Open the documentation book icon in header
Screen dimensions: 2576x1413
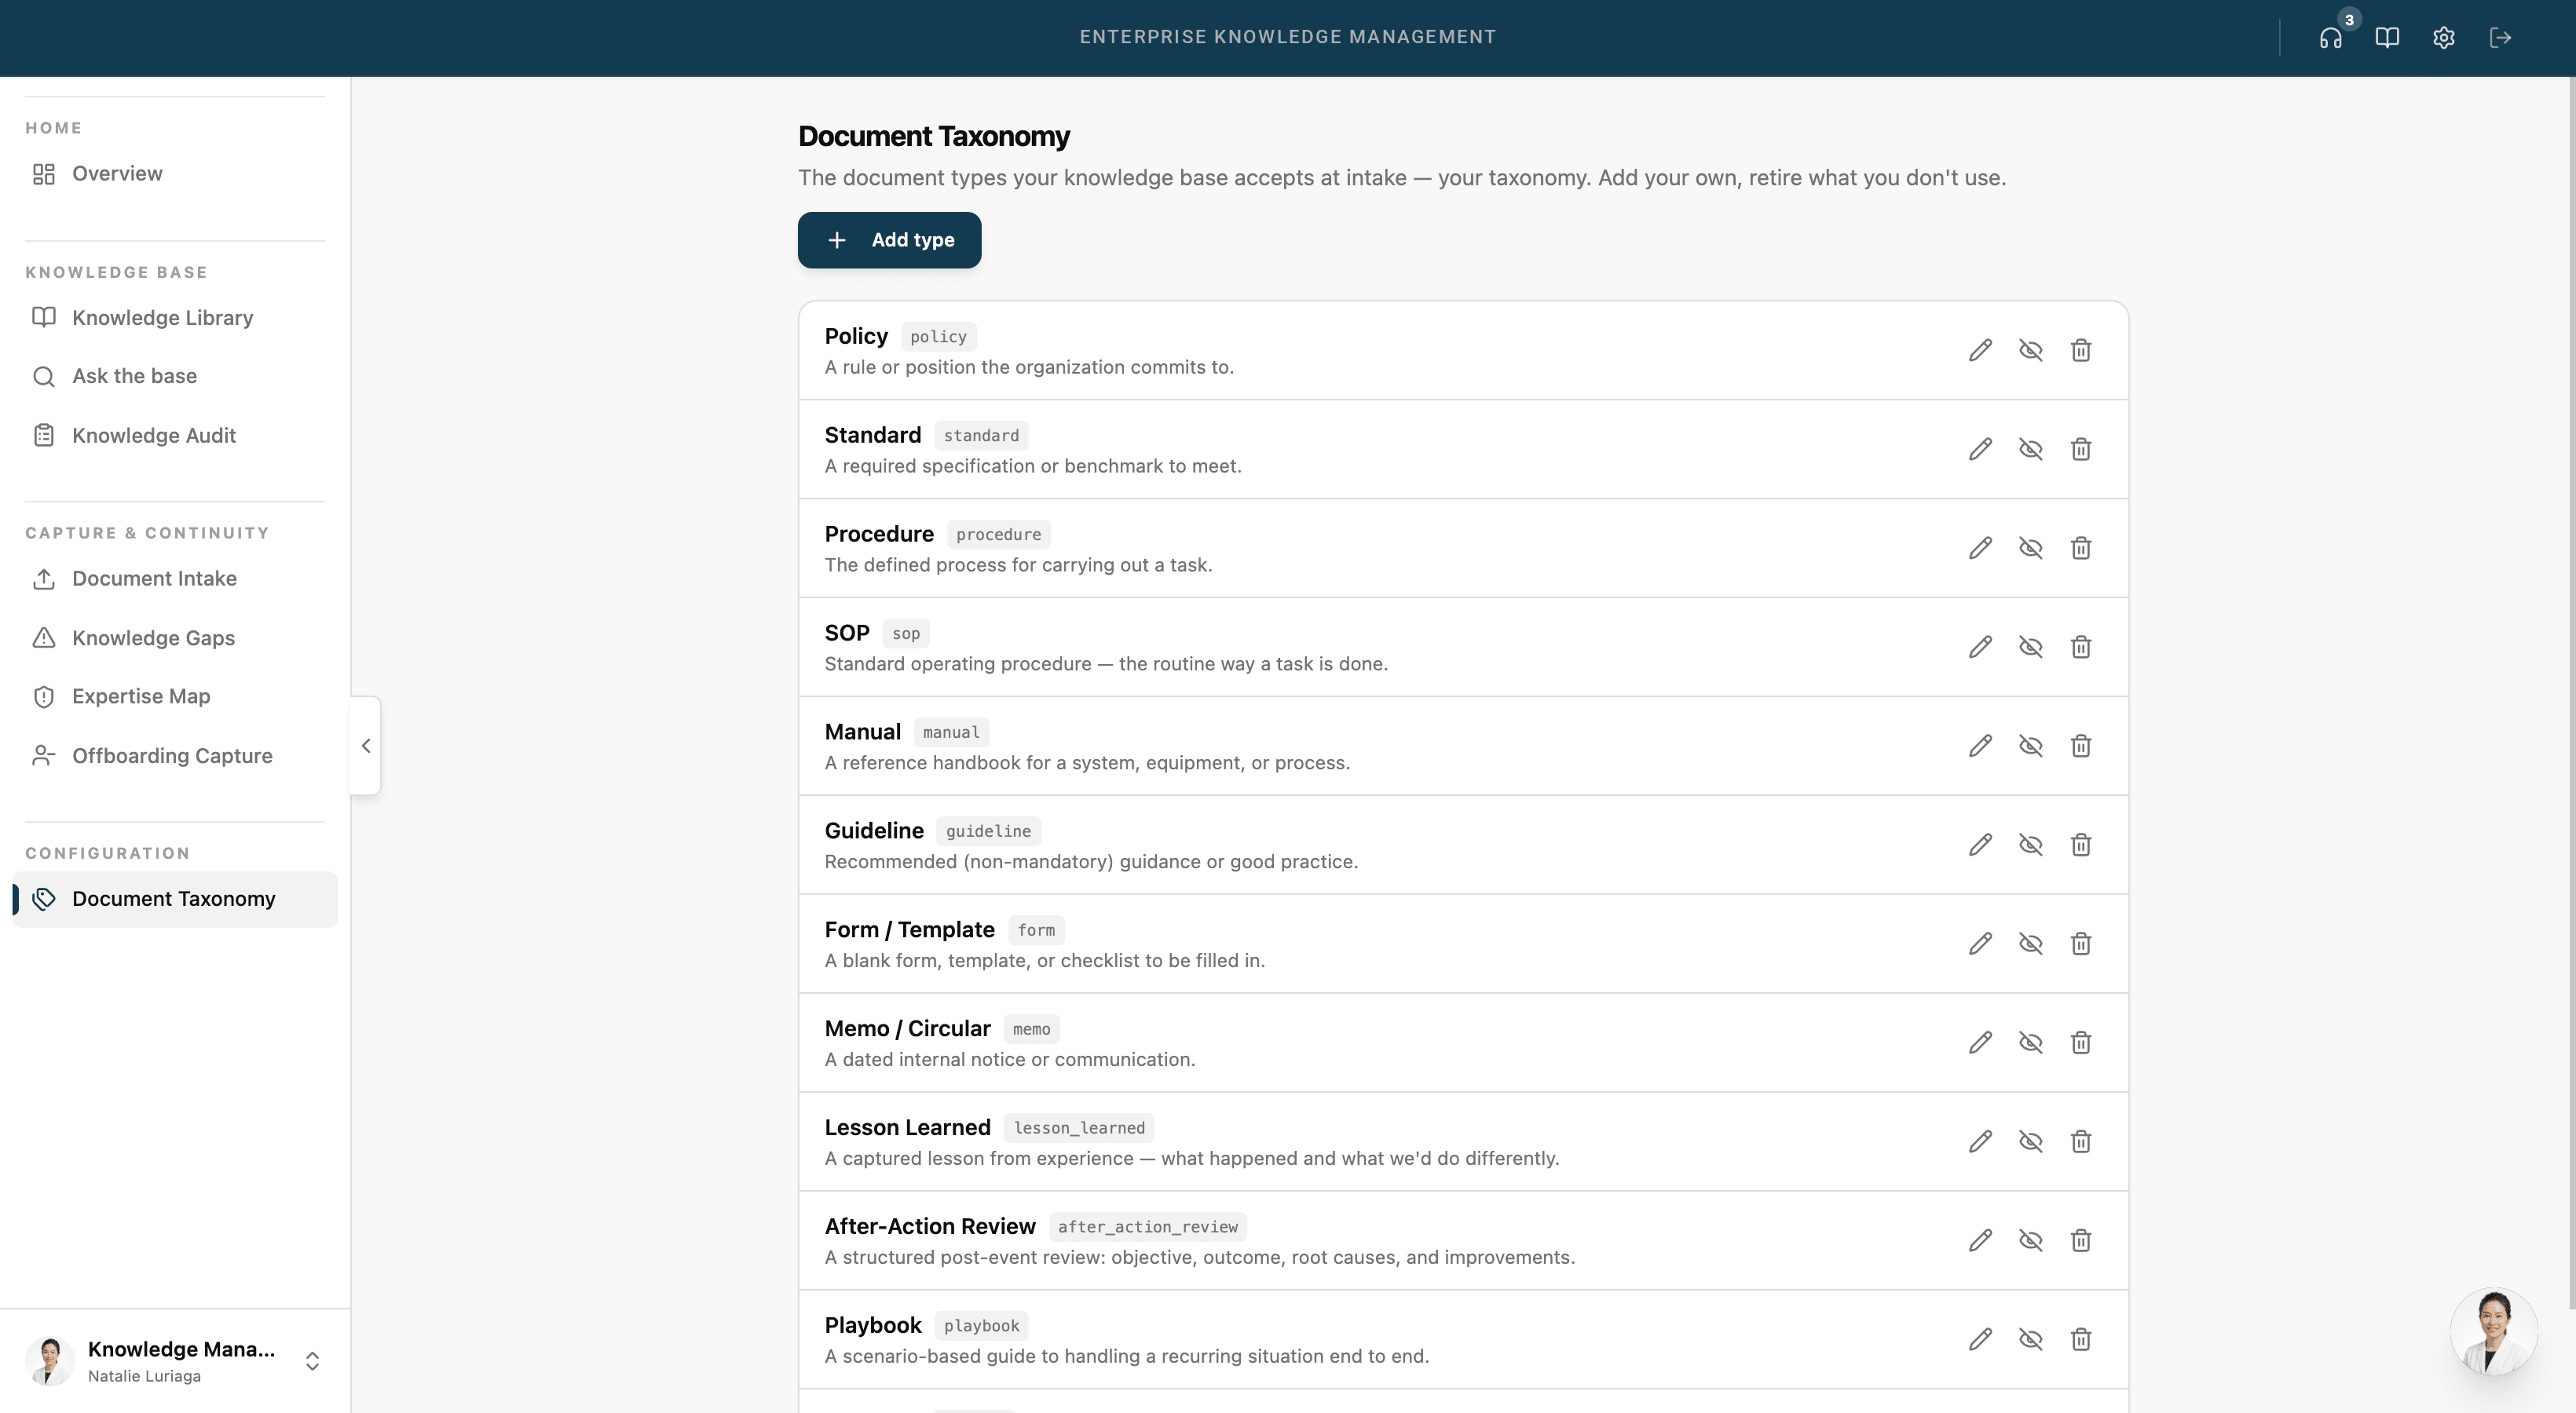pos(2387,38)
